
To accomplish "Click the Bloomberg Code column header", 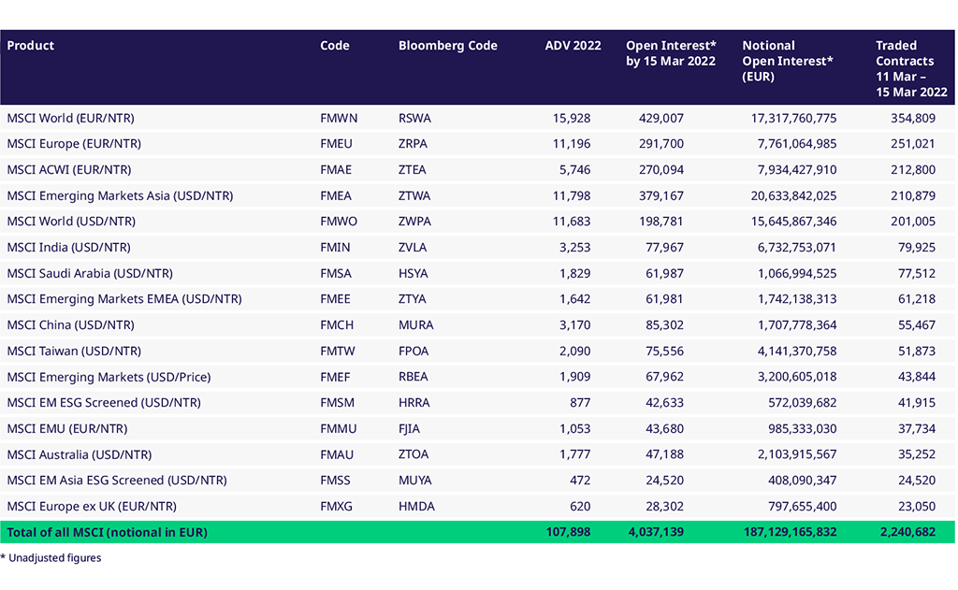I will [x=447, y=46].
